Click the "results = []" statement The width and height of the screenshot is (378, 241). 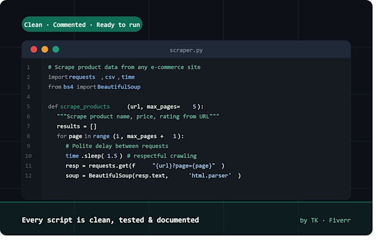(x=77, y=127)
